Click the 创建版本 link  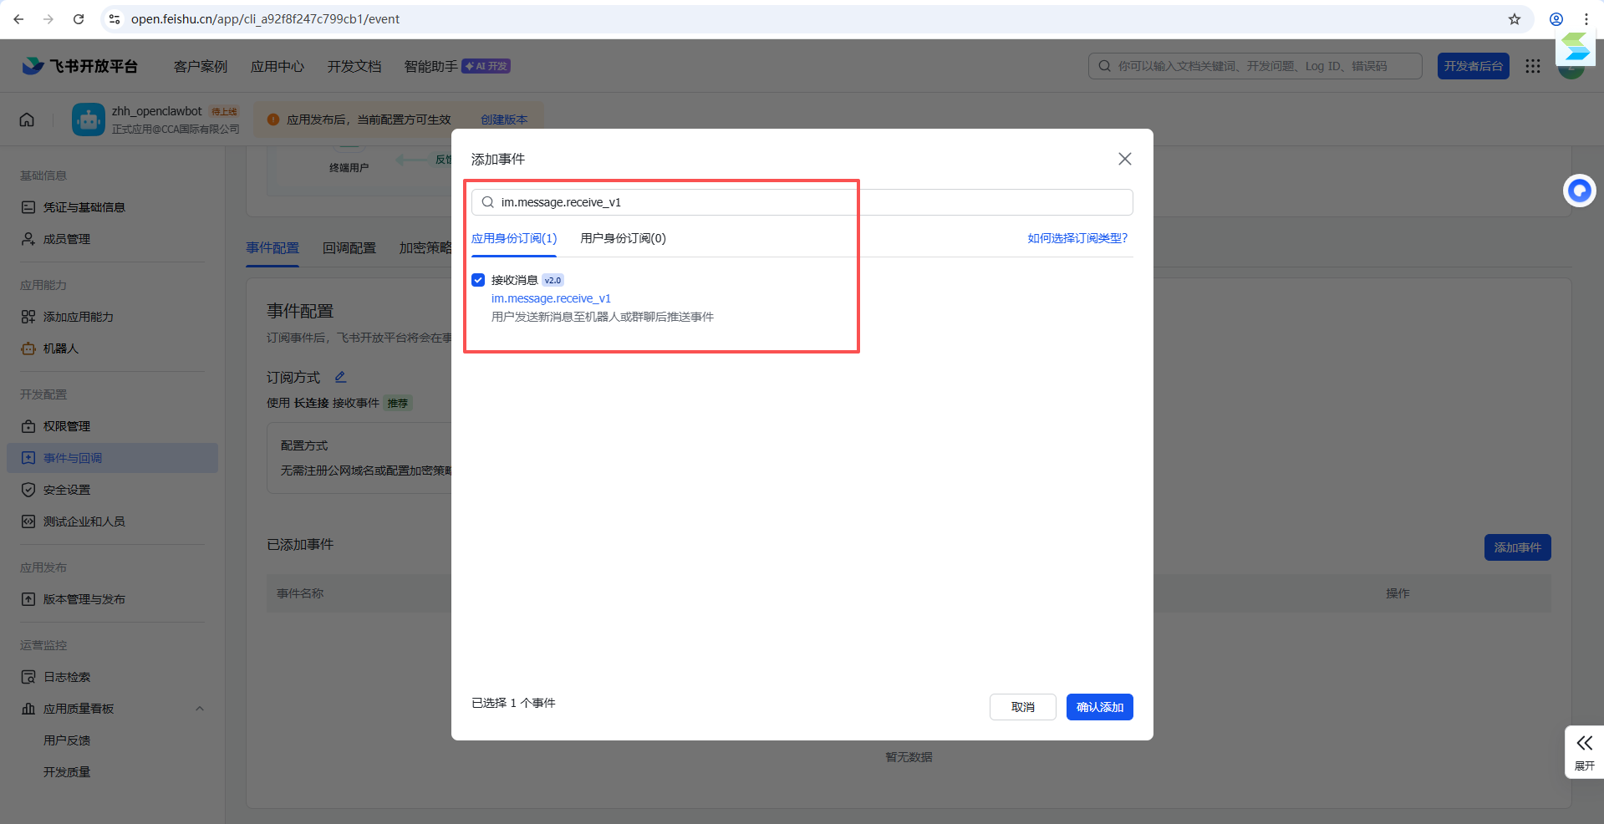504,120
